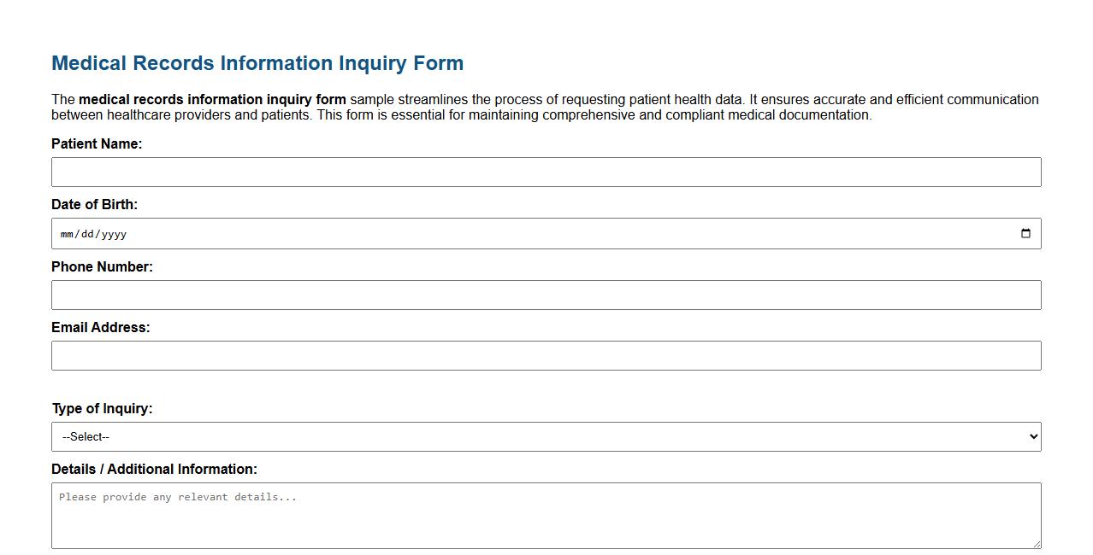The image size is (1093, 555).
Task: Click the Patient Name label
Action: (x=96, y=143)
